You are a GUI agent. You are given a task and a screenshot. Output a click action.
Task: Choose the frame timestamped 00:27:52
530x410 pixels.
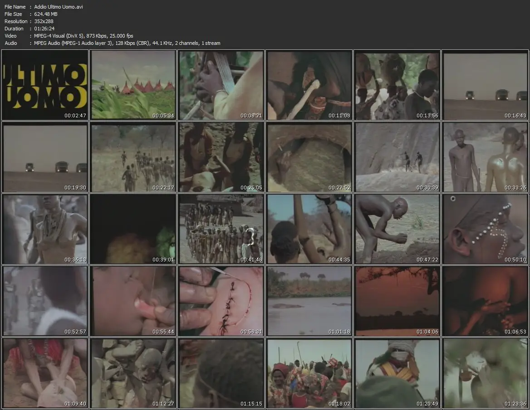(309, 157)
